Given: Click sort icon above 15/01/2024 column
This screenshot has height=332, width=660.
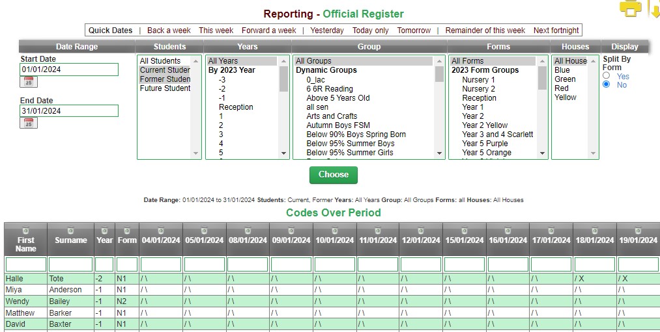Looking at the screenshot, I should pos(465,231).
